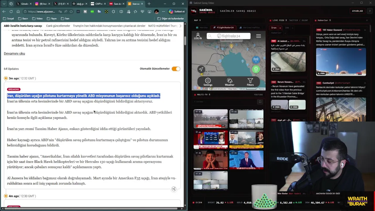
Task: Open the browser profile avatar
Action: 156,11
